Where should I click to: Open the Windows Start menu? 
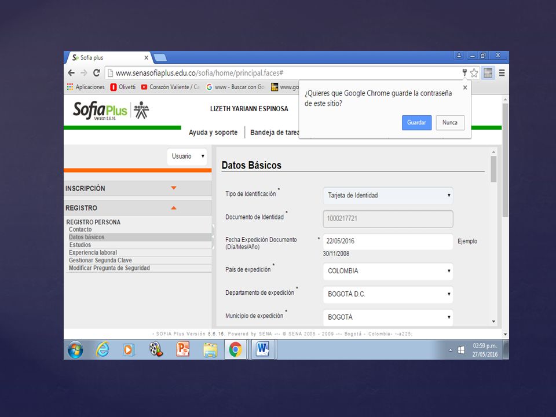pos(75,350)
